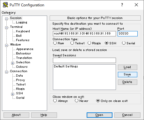The width and height of the screenshot is (144, 120).
Task: Expand the SSH tree node
Action: point(13,94)
